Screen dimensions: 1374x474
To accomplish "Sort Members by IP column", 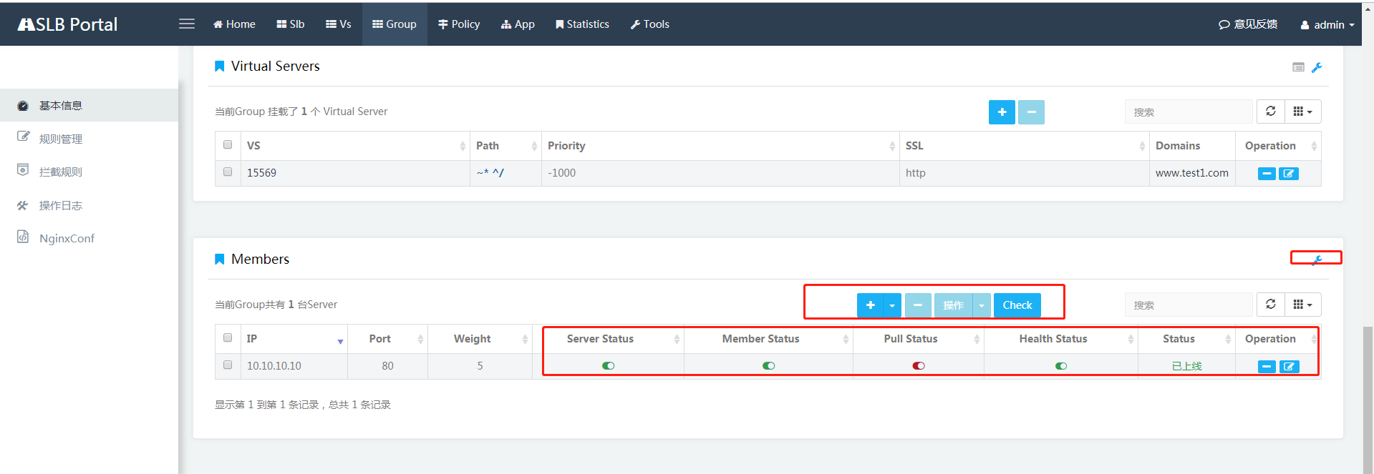I will [x=294, y=339].
